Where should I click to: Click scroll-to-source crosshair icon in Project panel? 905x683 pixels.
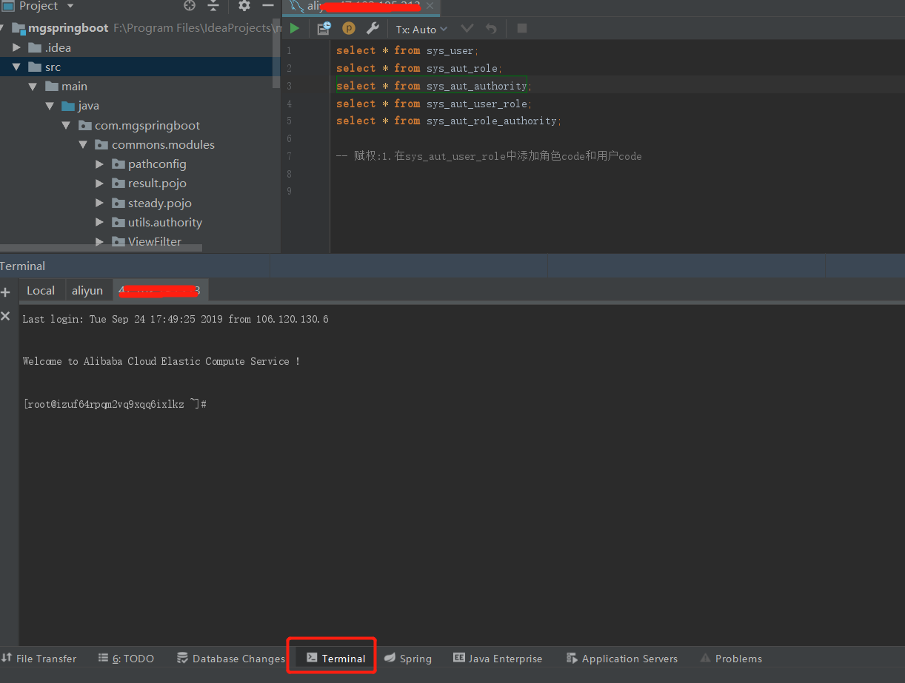(189, 6)
